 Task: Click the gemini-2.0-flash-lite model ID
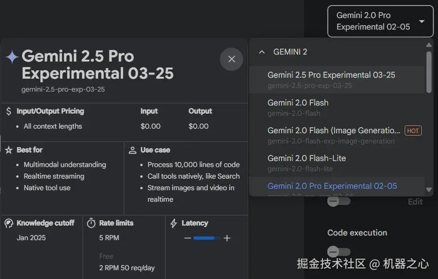pos(300,169)
